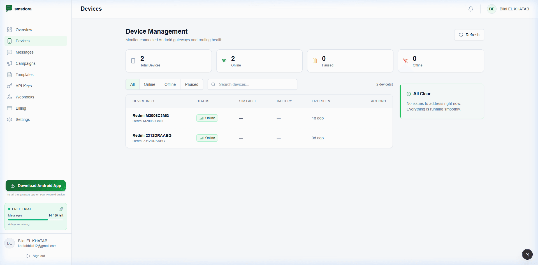Toggle the Online status badge for Redmi M2006C3MG
Screen dimensions: 538x265
point(207,118)
